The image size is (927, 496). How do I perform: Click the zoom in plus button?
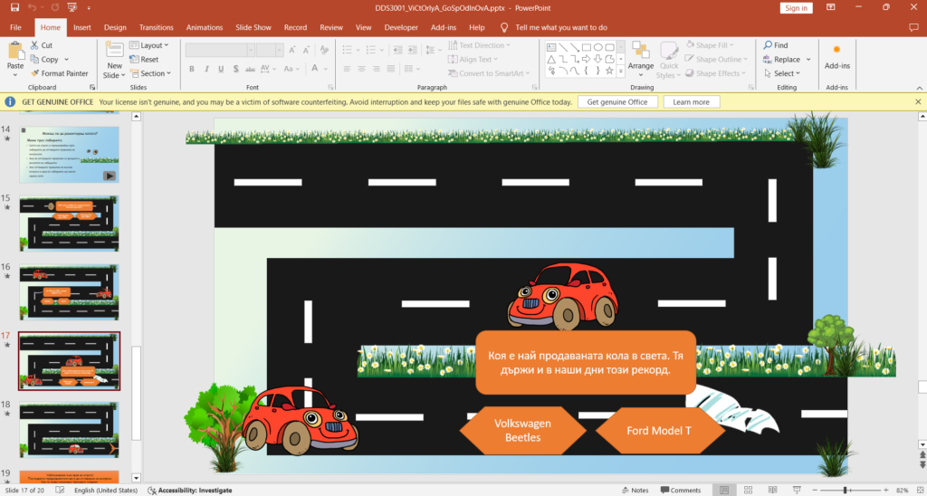coord(885,490)
